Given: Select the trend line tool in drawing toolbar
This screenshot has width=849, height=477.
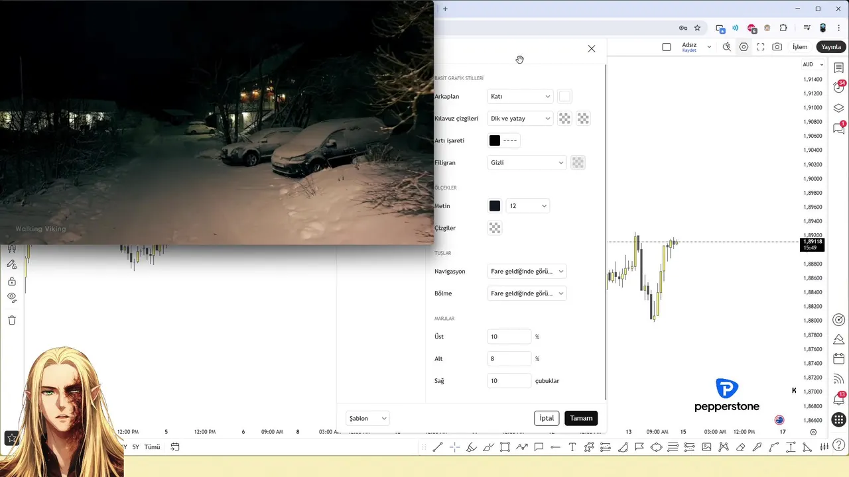Looking at the screenshot, I should pyautogui.click(x=438, y=447).
